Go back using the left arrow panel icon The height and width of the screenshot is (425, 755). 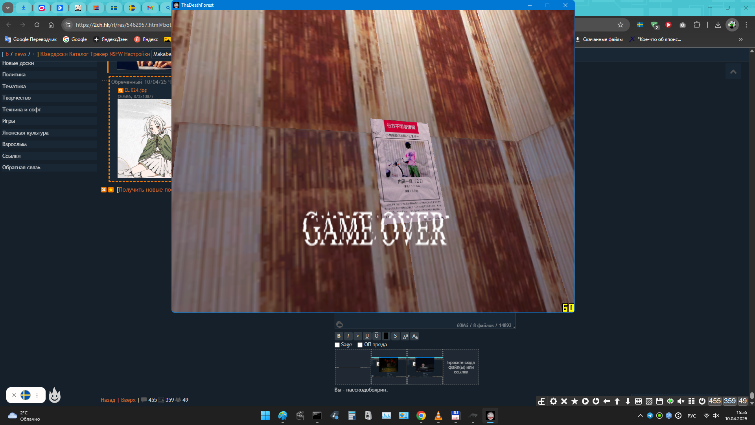pos(606,401)
